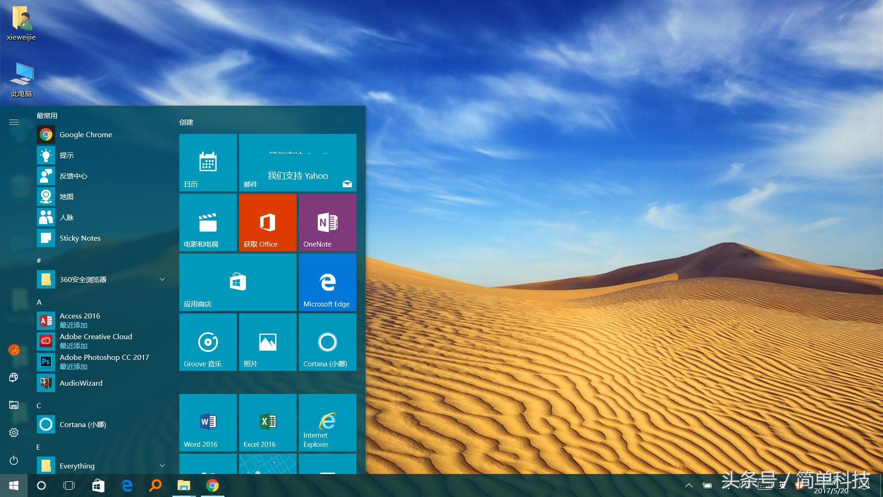
Task: Expand the 360安全浏览器 group
Action: click(x=162, y=279)
